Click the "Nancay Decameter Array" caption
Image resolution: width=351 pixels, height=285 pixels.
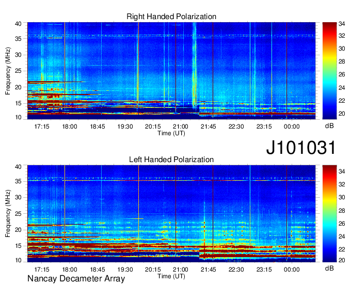76,279
